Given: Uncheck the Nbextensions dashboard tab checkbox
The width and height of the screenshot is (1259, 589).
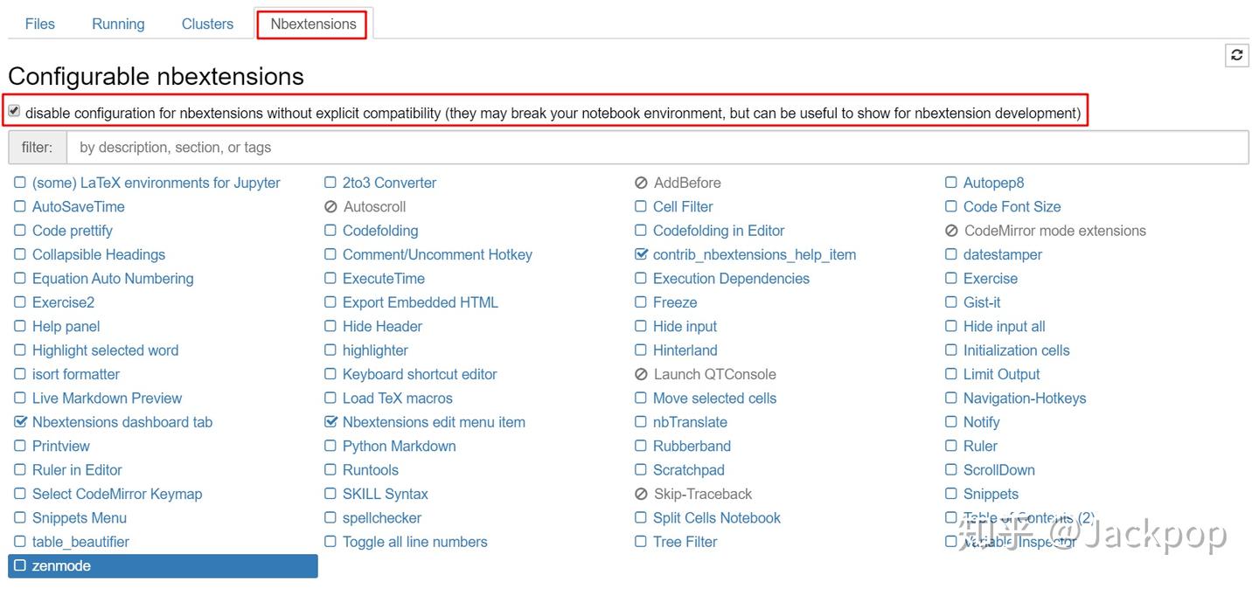Looking at the screenshot, I should [20, 422].
